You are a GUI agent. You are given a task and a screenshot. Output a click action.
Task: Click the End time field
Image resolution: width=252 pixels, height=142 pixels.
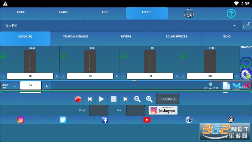click(x=136, y=110)
